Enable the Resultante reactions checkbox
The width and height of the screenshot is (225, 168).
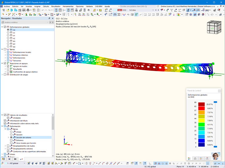coord(8,69)
